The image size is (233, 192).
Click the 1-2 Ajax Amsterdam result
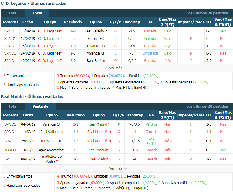tap(76, 150)
